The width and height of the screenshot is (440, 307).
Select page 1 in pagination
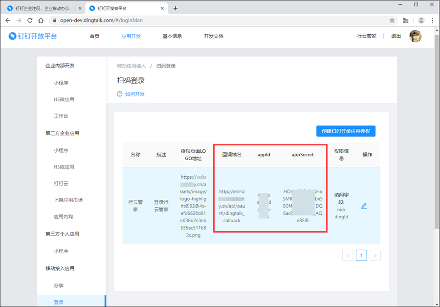point(361,255)
